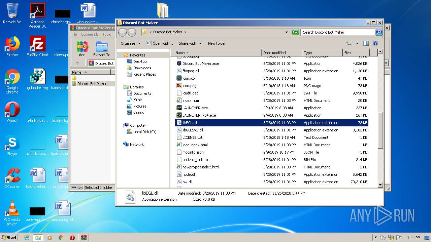
Task: Open VLC media player desktop shortcut
Action: [12, 213]
